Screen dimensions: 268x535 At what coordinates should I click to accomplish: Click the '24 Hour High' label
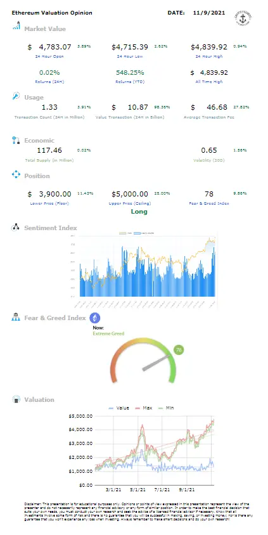(x=209, y=56)
